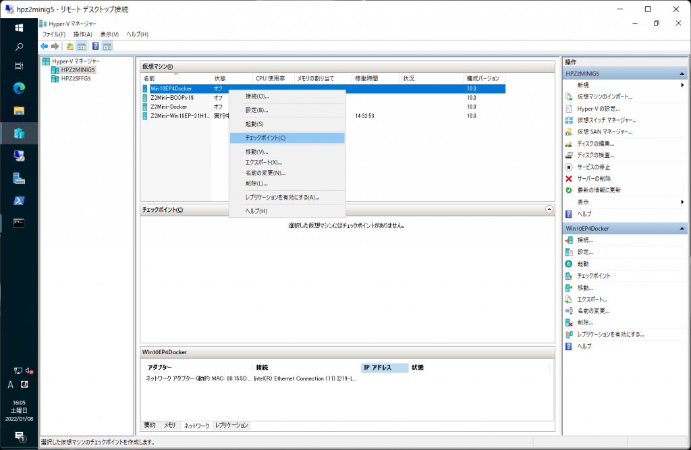
Task: Click エクスポート in the Actions pane
Action: (592, 300)
